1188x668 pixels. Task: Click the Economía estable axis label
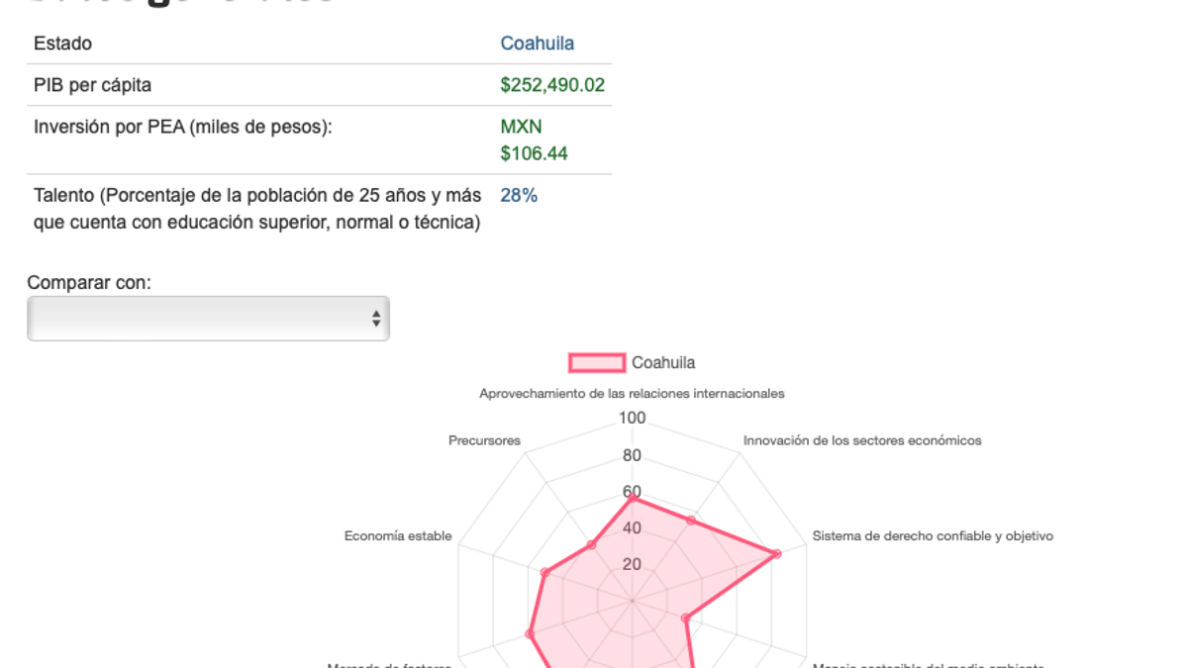click(398, 536)
